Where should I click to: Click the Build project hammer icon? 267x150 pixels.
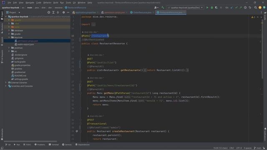tap(163, 7)
